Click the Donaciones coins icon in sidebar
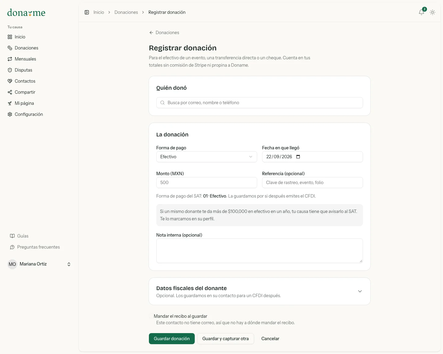Viewport: 443px width, 354px height. pyautogui.click(x=10, y=48)
